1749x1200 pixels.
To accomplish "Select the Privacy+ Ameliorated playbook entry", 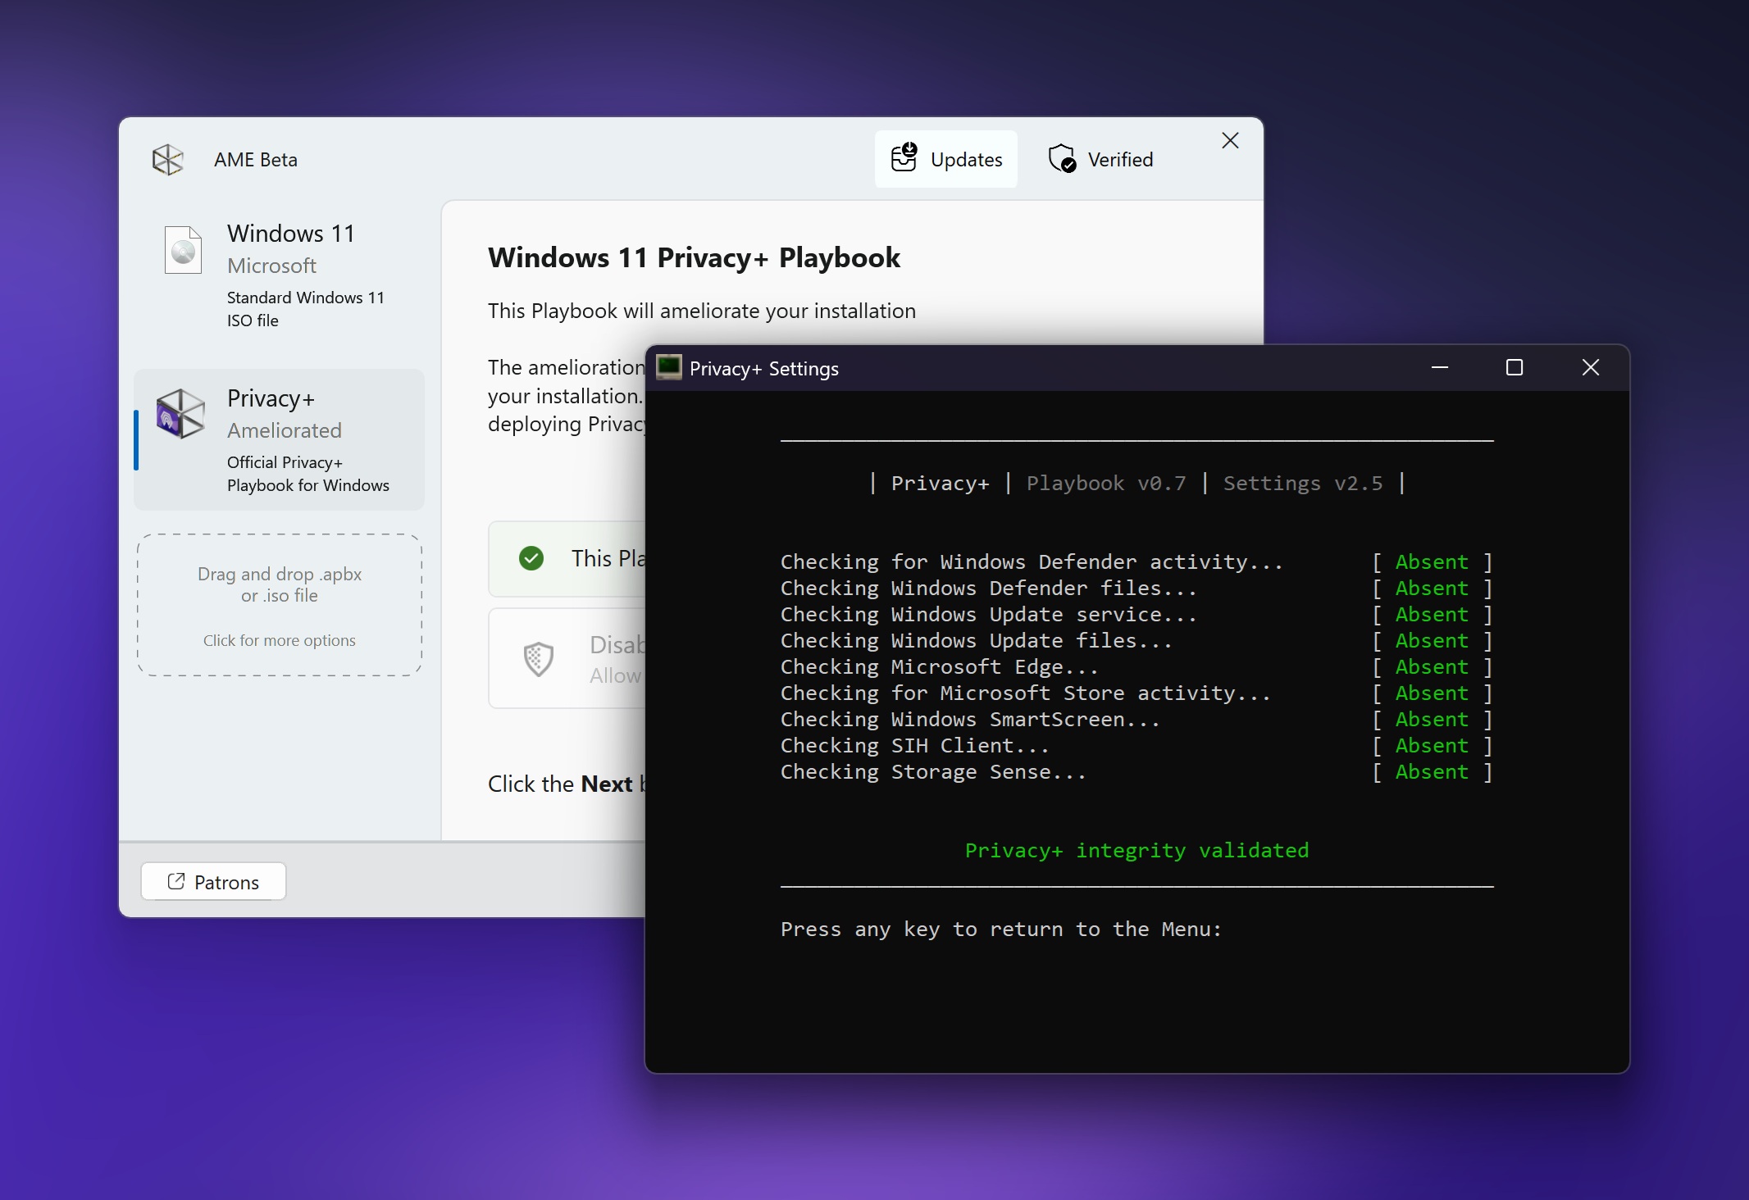I will pyautogui.click(x=279, y=440).
